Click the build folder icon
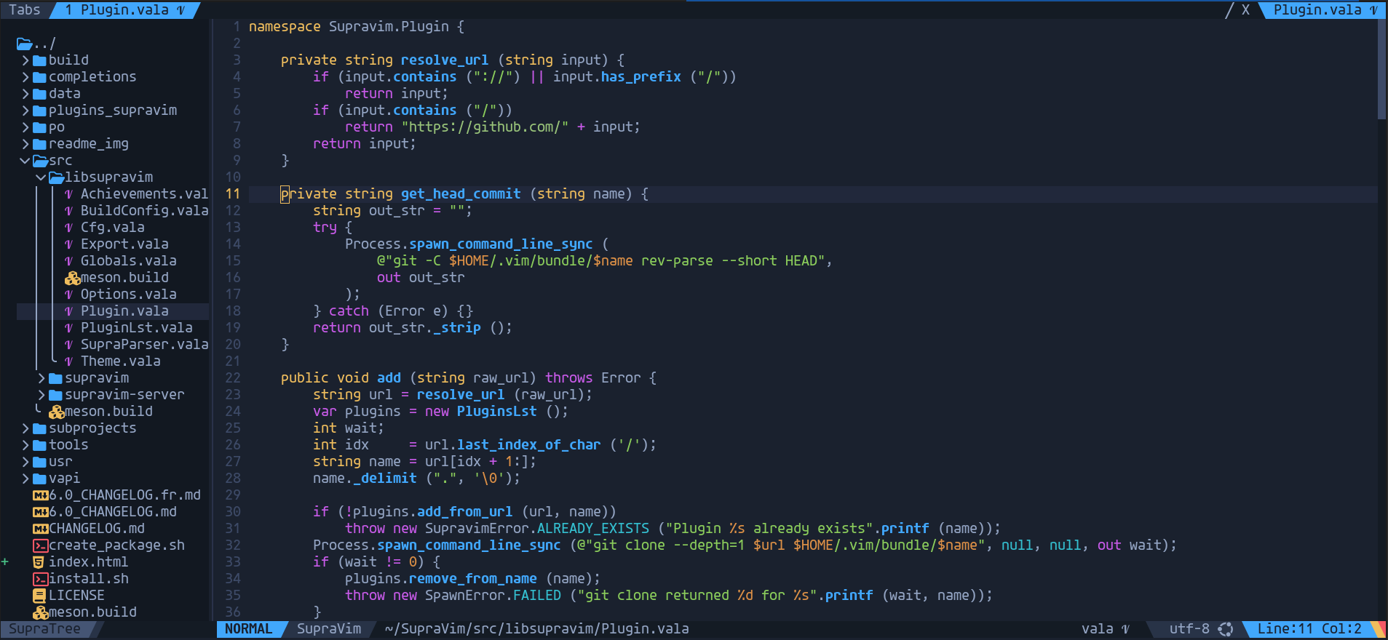Image resolution: width=1388 pixels, height=640 pixels. pos(40,60)
